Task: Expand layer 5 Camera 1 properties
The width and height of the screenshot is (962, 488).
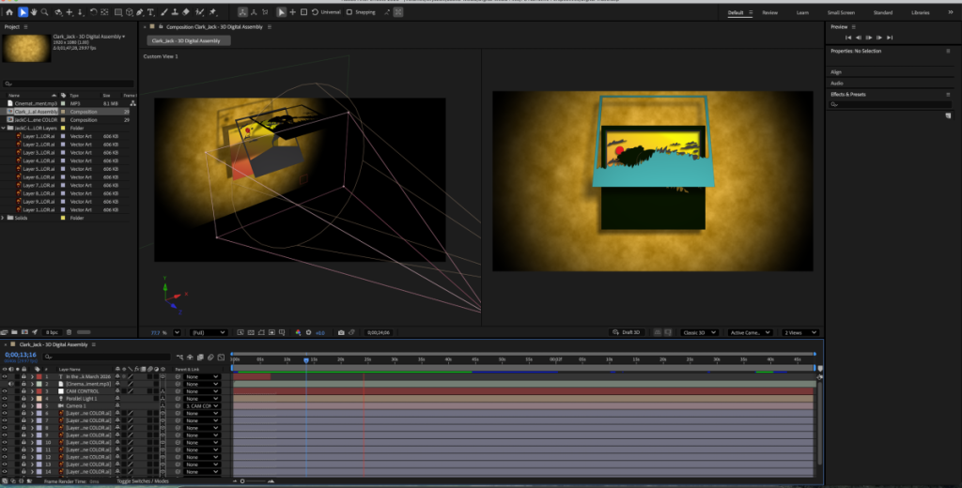Action: [x=32, y=405]
